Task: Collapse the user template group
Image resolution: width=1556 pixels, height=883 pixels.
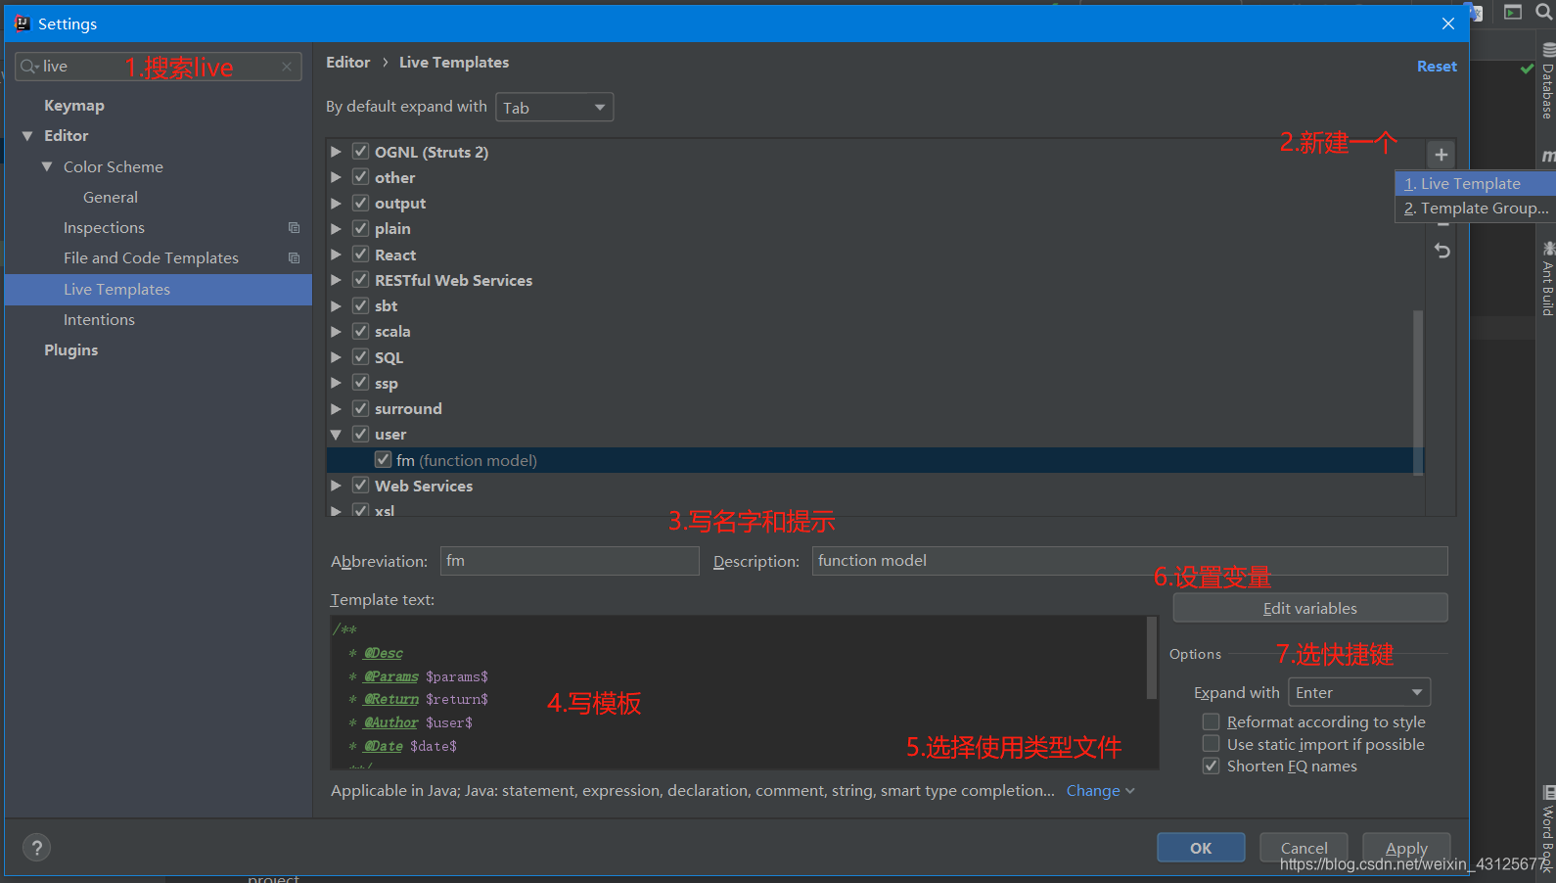Action: coord(336,435)
